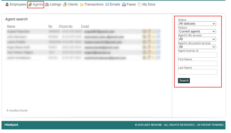
Task: Sort results by No column
Action: pos(50,26)
